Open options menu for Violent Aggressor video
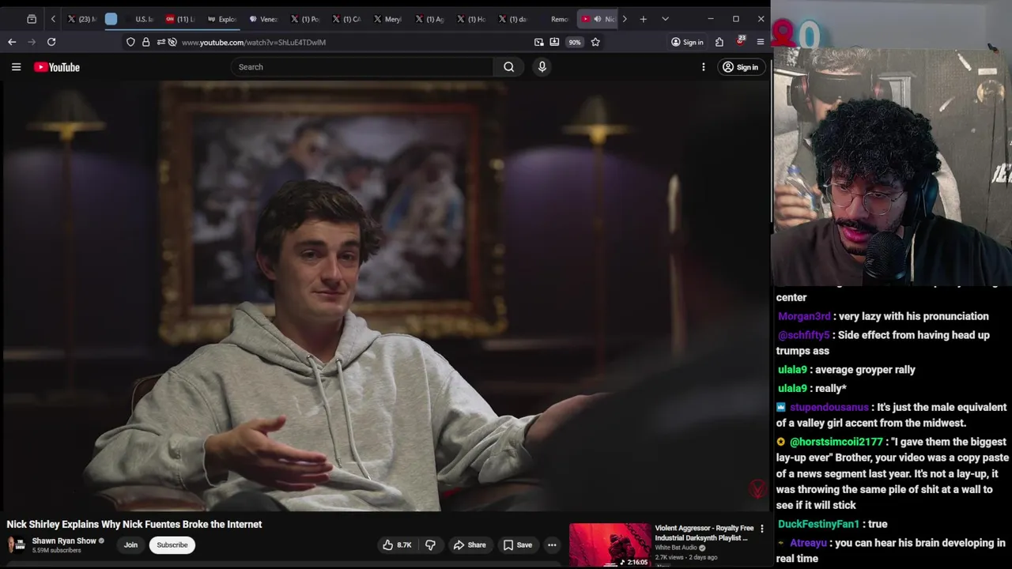Image resolution: width=1012 pixels, height=569 pixels. (x=762, y=529)
